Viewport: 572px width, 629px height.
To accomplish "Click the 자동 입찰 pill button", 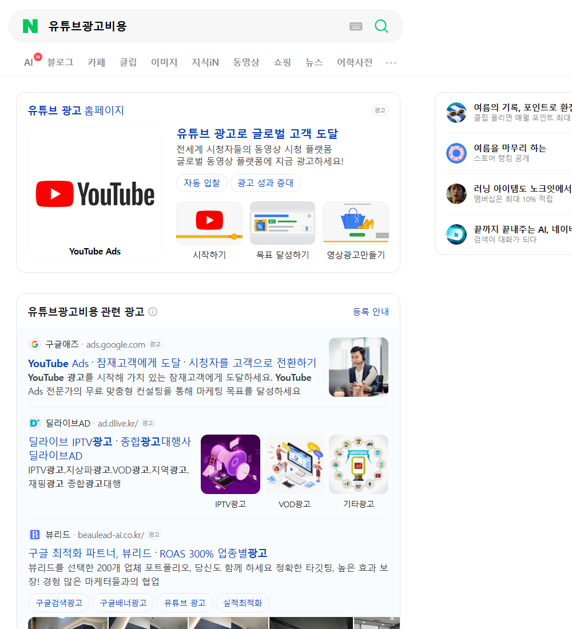I will click(202, 183).
